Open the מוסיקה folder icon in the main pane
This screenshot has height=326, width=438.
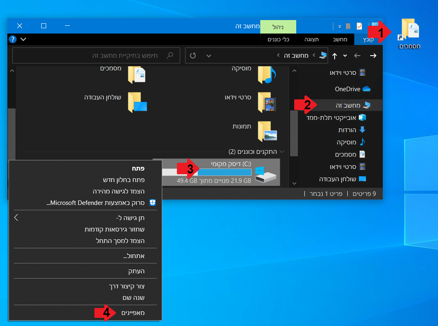pos(267,75)
